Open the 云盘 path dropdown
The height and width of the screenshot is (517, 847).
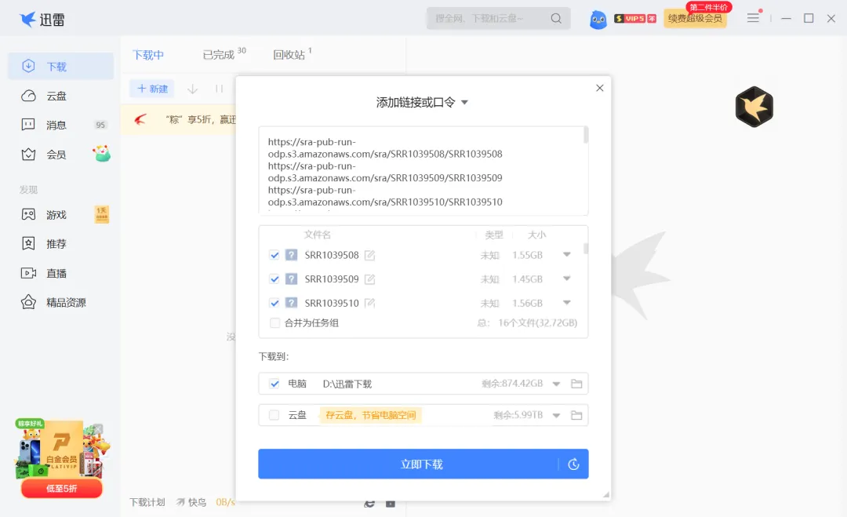(556, 416)
